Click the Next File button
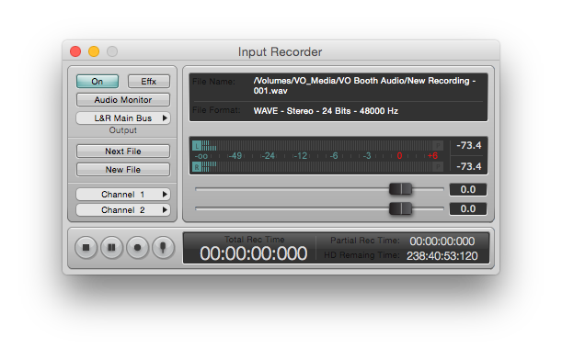 pyautogui.click(x=123, y=151)
